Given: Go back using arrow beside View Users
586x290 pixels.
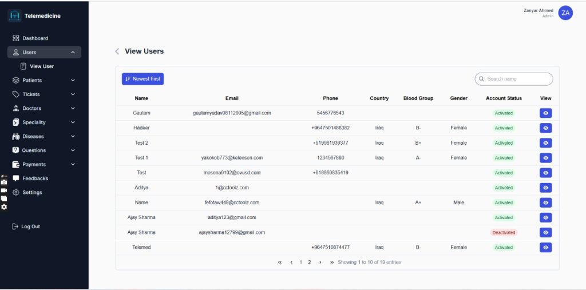Looking at the screenshot, I should point(117,51).
